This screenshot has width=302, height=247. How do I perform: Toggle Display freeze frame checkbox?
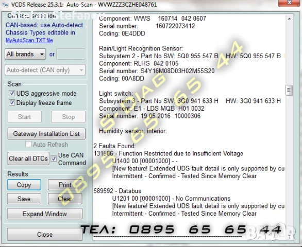[12, 102]
